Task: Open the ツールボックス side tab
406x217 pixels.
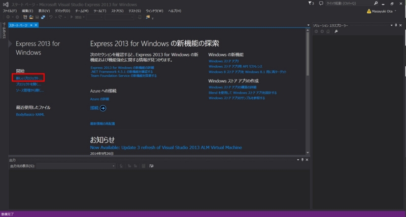Action: pos(4,30)
